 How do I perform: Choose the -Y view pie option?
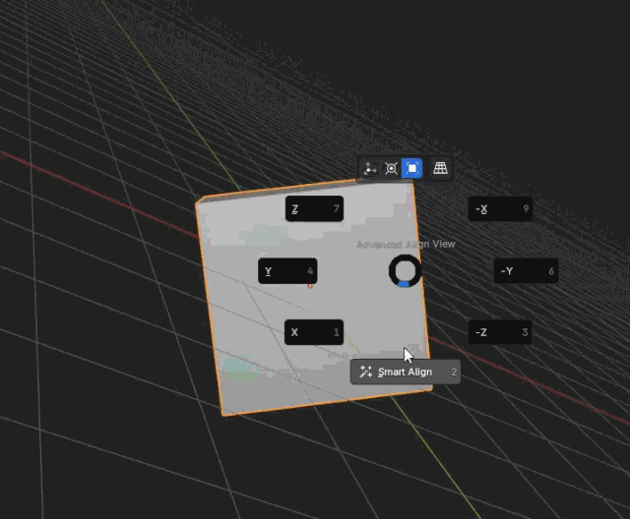tap(526, 271)
